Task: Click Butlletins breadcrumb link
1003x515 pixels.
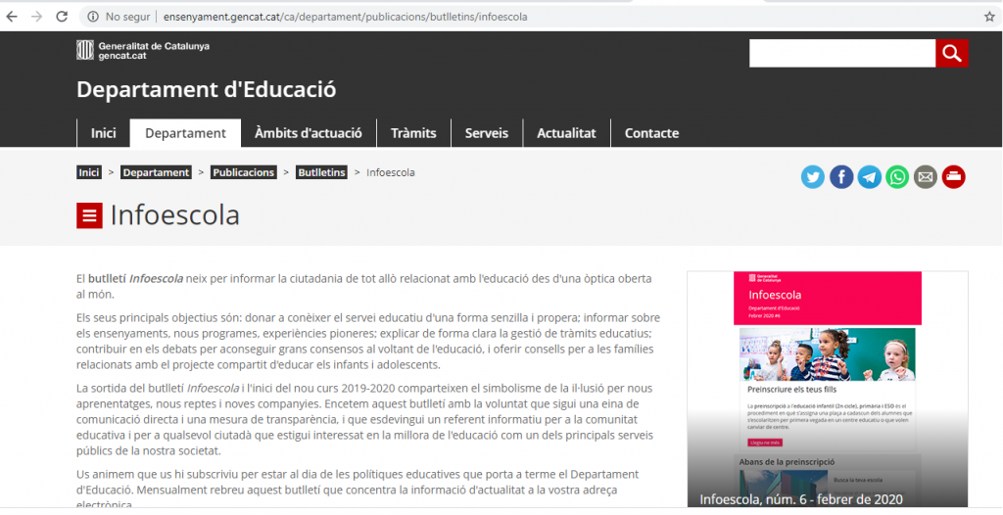Action: (x=321, y=172)
